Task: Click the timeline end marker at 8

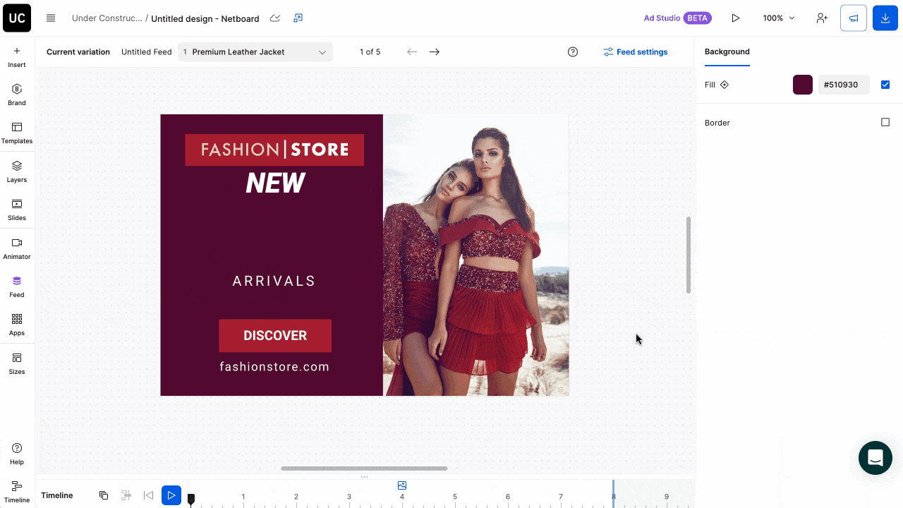Action: click(x=613, y=492)
